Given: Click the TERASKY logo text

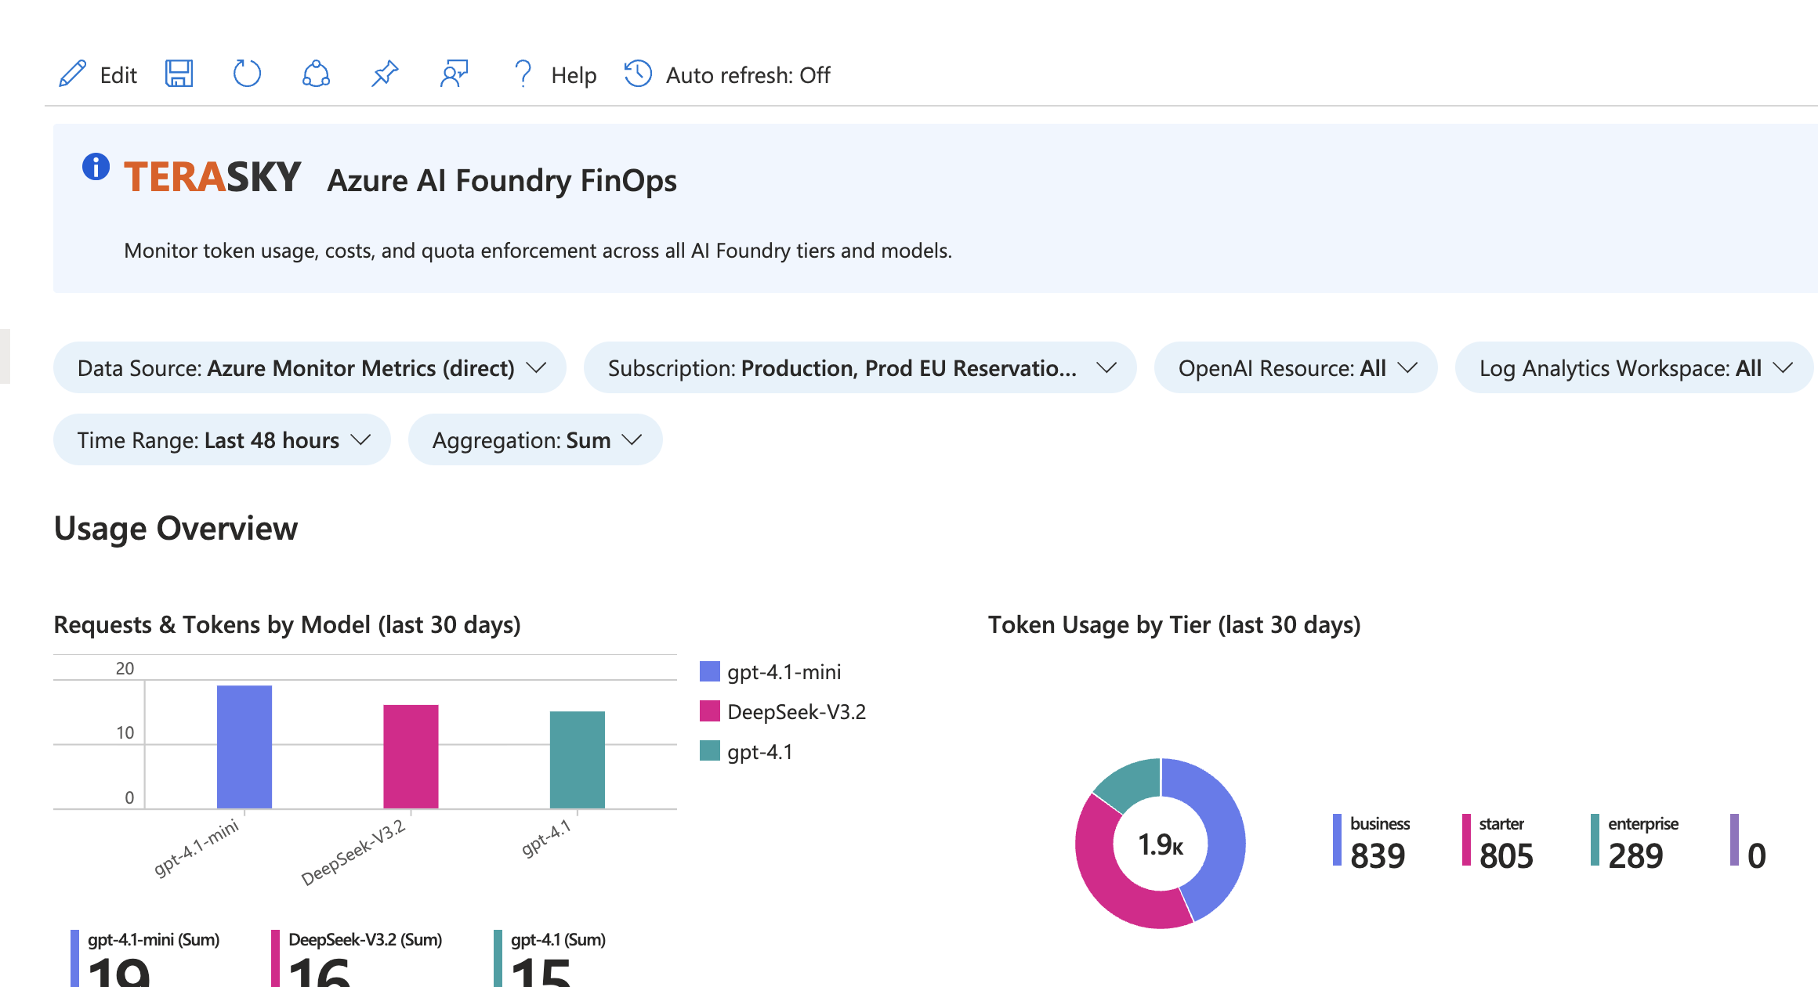Looking at the screenshot, I should pyautogui.click(x=212, y=176).
